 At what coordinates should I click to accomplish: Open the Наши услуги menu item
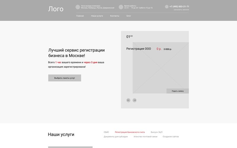pyautogui.click(x=97, y=16)
